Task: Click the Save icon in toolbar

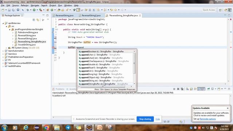Action: click(9, 10)
